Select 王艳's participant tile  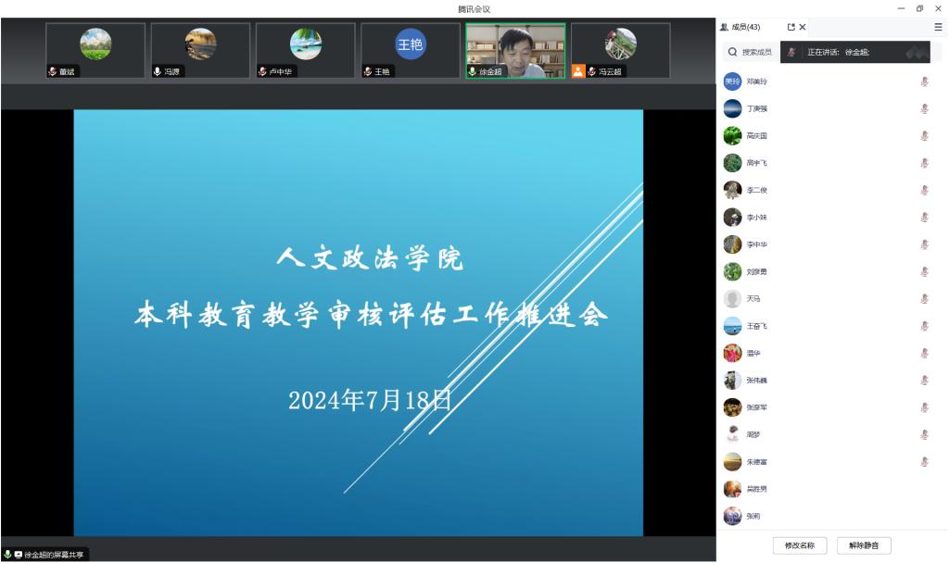click(x=410, y=50)
